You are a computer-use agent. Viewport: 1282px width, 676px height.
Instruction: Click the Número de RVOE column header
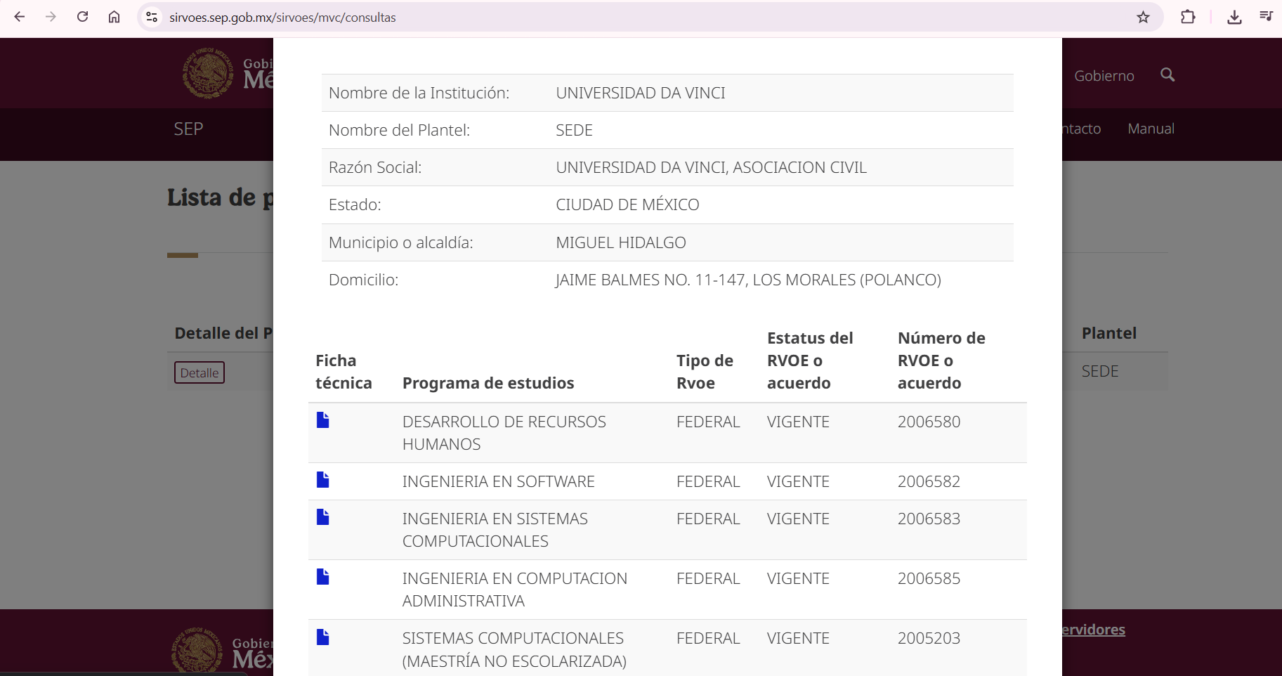(x=941, y=360)
